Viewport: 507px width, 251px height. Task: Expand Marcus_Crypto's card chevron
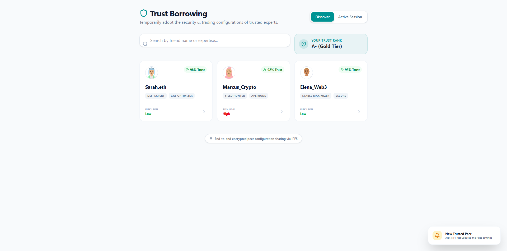[x=282, y=112]
